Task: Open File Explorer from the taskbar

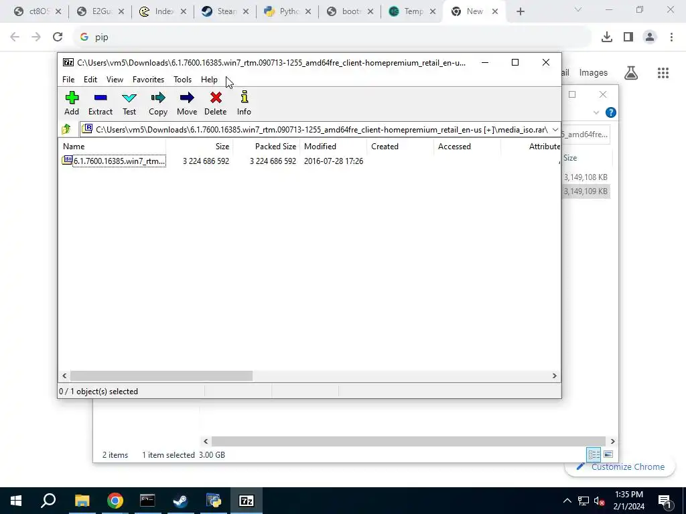Action: 82,501
